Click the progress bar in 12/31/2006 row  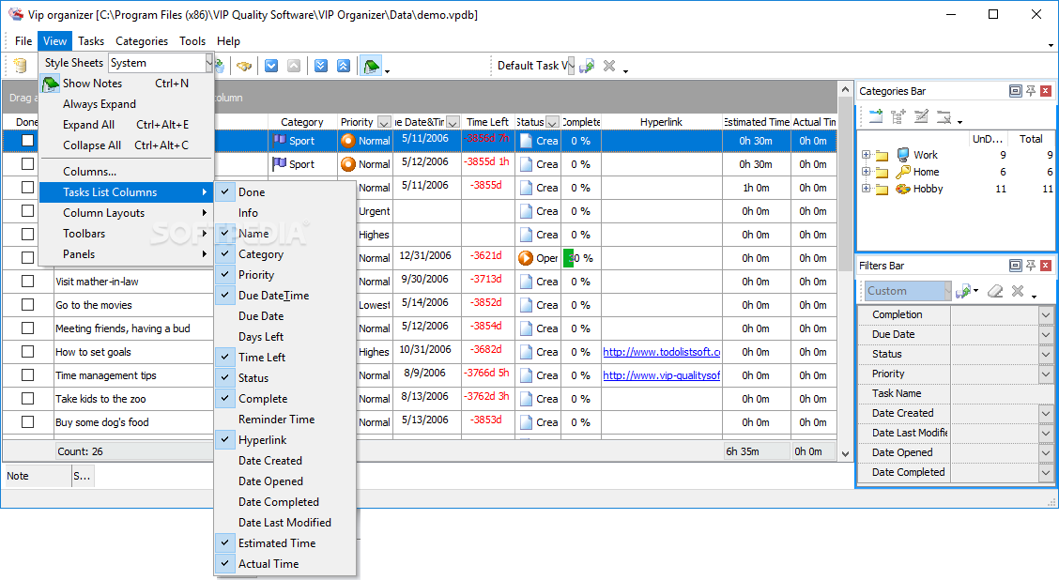[x=581, y=258]
